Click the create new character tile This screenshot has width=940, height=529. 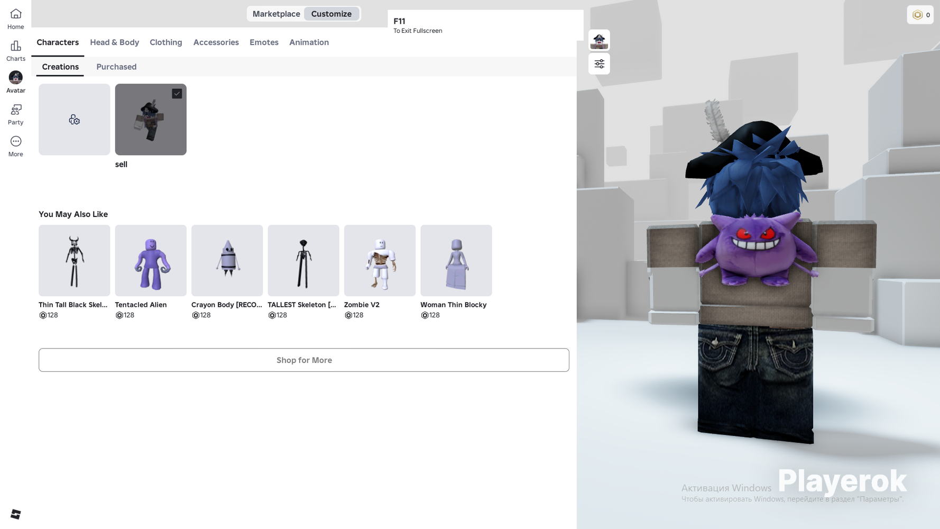click(75, 120)
